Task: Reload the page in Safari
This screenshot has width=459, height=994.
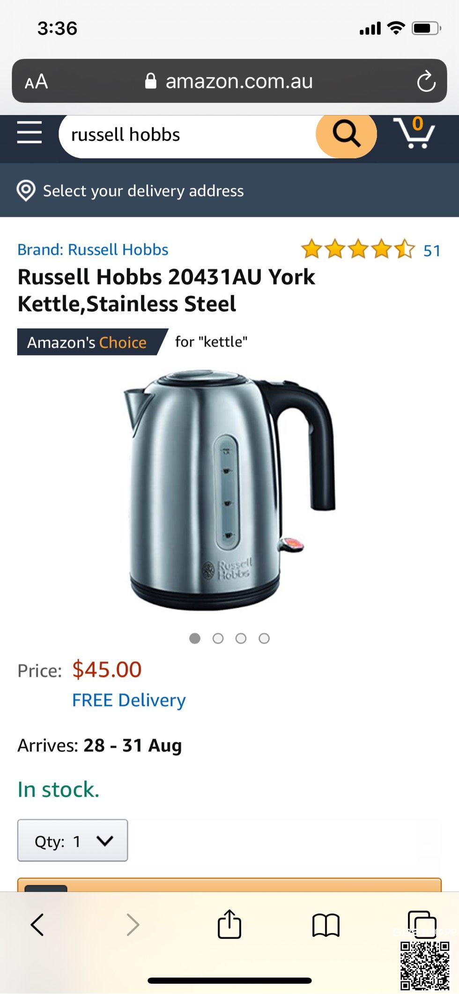Action: click(x=426, y=81)
